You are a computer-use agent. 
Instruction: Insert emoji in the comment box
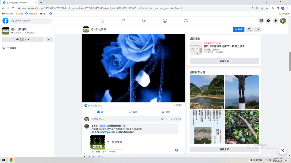167,119
